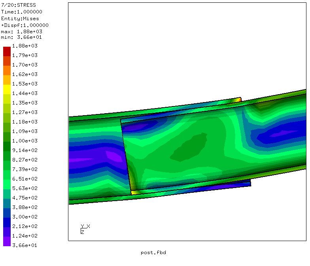The image size is (310, 266).
Task: Click the XYZ coordinate axes triad
Action: point(85,229)
